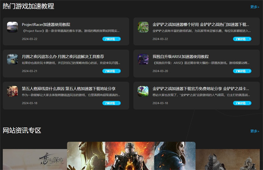Click date 2024-03-21 on 月圆之夜 card
The image size is (263, 170).
click(x=29, y=71)
